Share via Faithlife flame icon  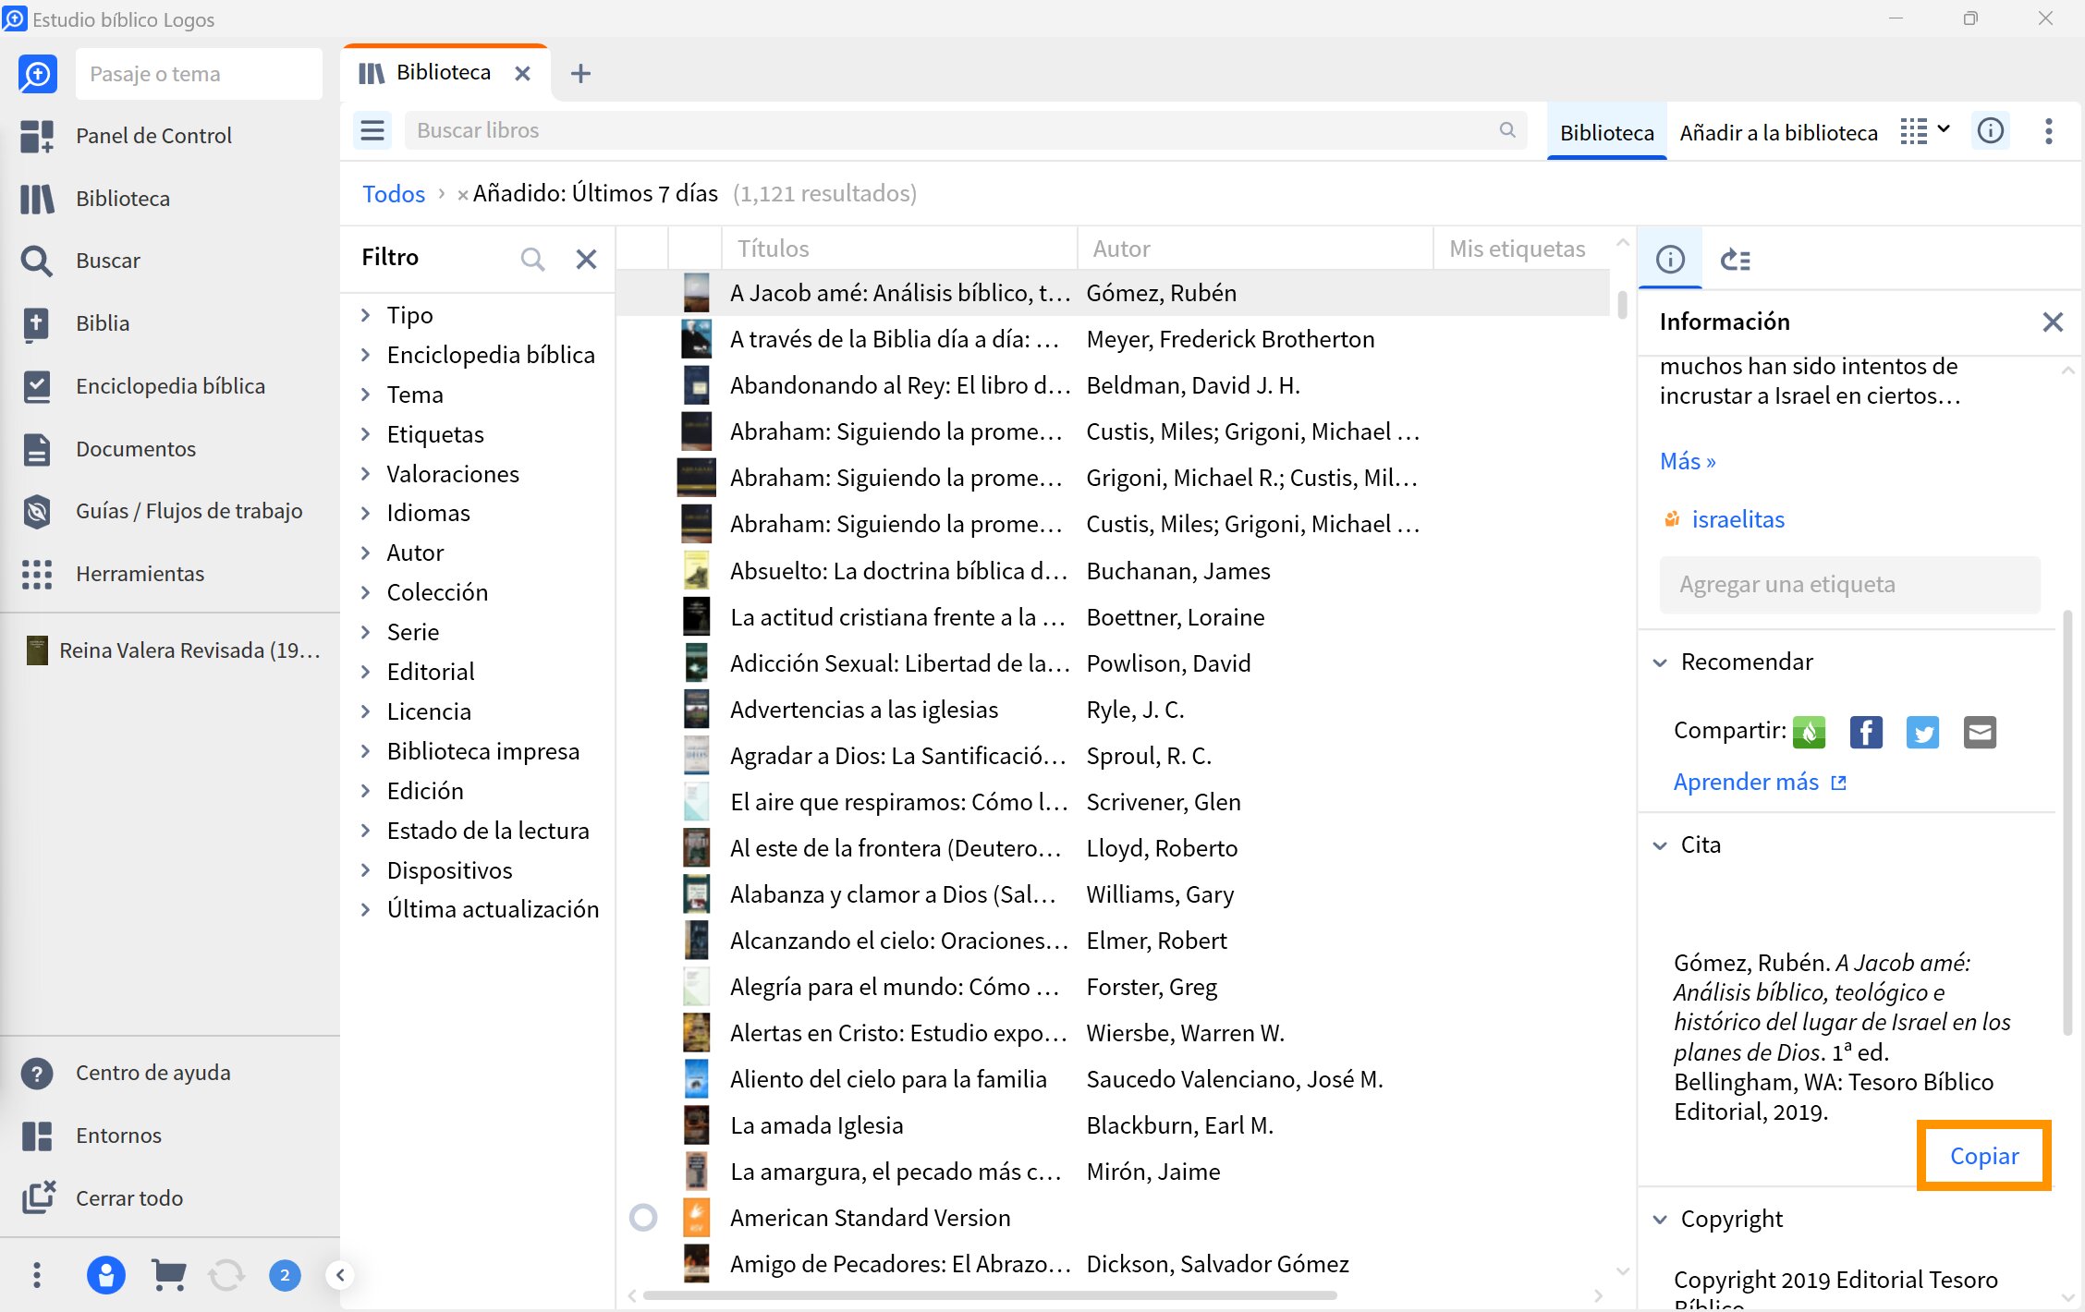[1809, 733]
